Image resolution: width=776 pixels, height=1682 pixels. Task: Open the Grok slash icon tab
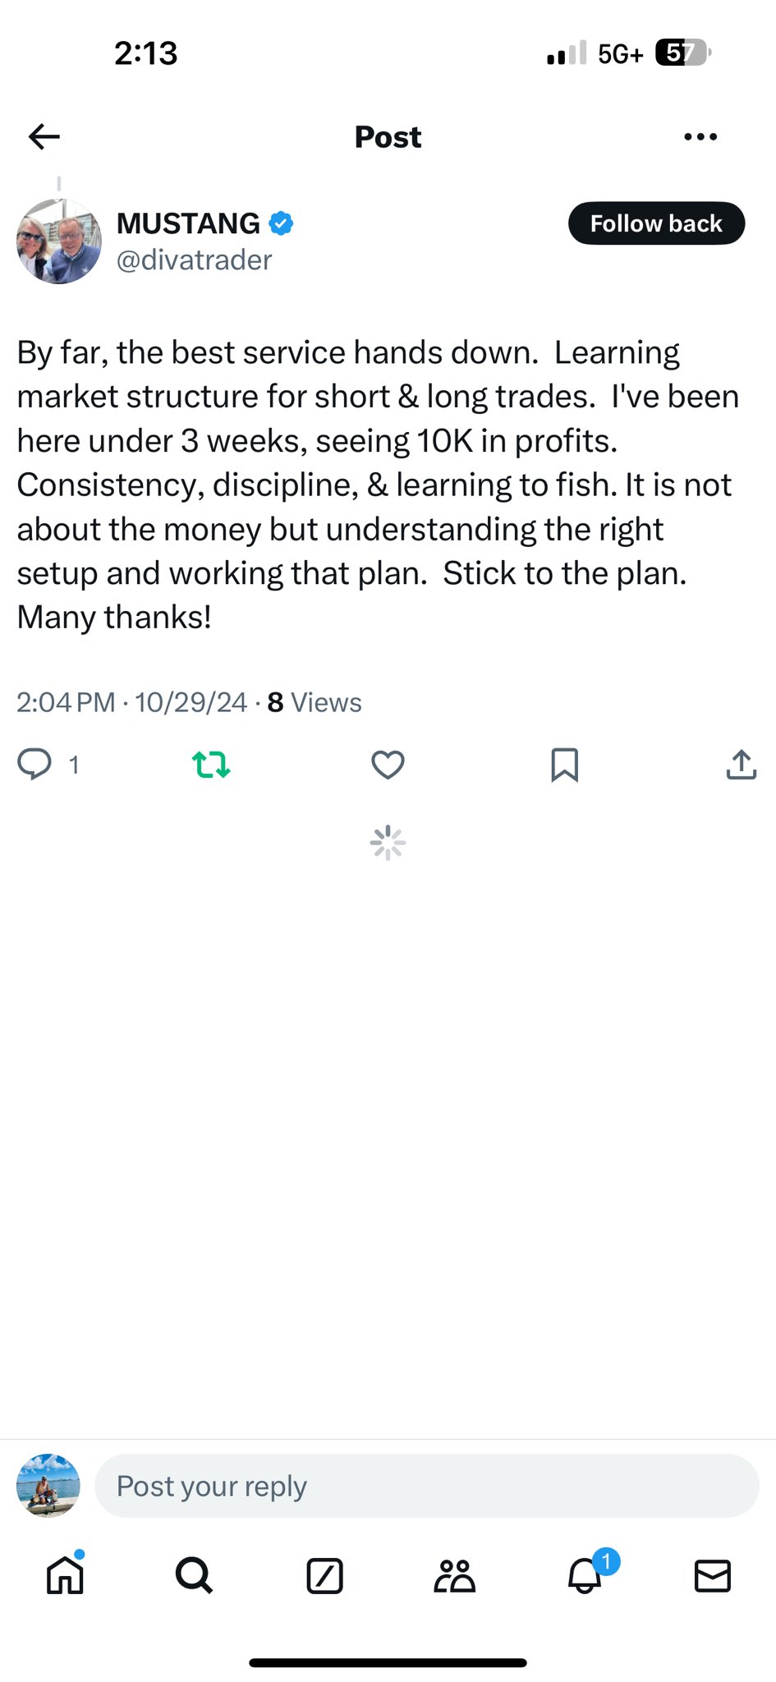(x=324, y=1575)
